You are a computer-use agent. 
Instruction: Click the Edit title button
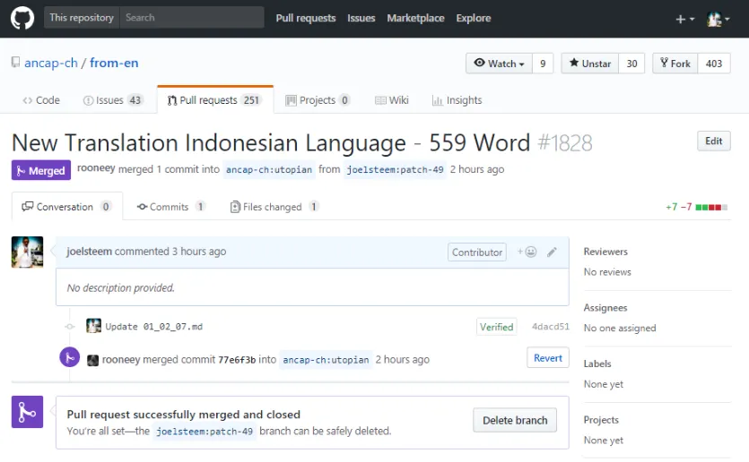714,141
